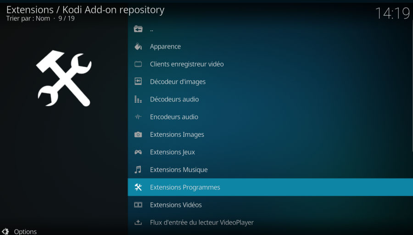This screenshot has height=235, width=413.
Task: Click the download tray icon for Flux d'entrée
Action: (138, 222)
